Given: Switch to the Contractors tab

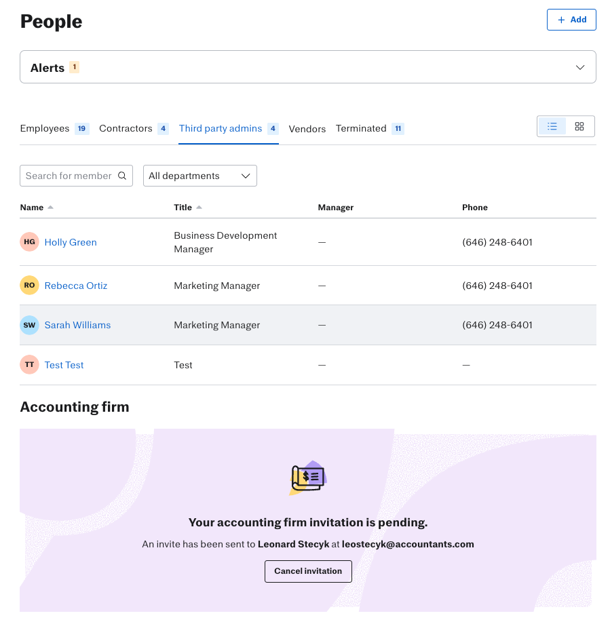Looking at the screenshot, I should (126, 128).
